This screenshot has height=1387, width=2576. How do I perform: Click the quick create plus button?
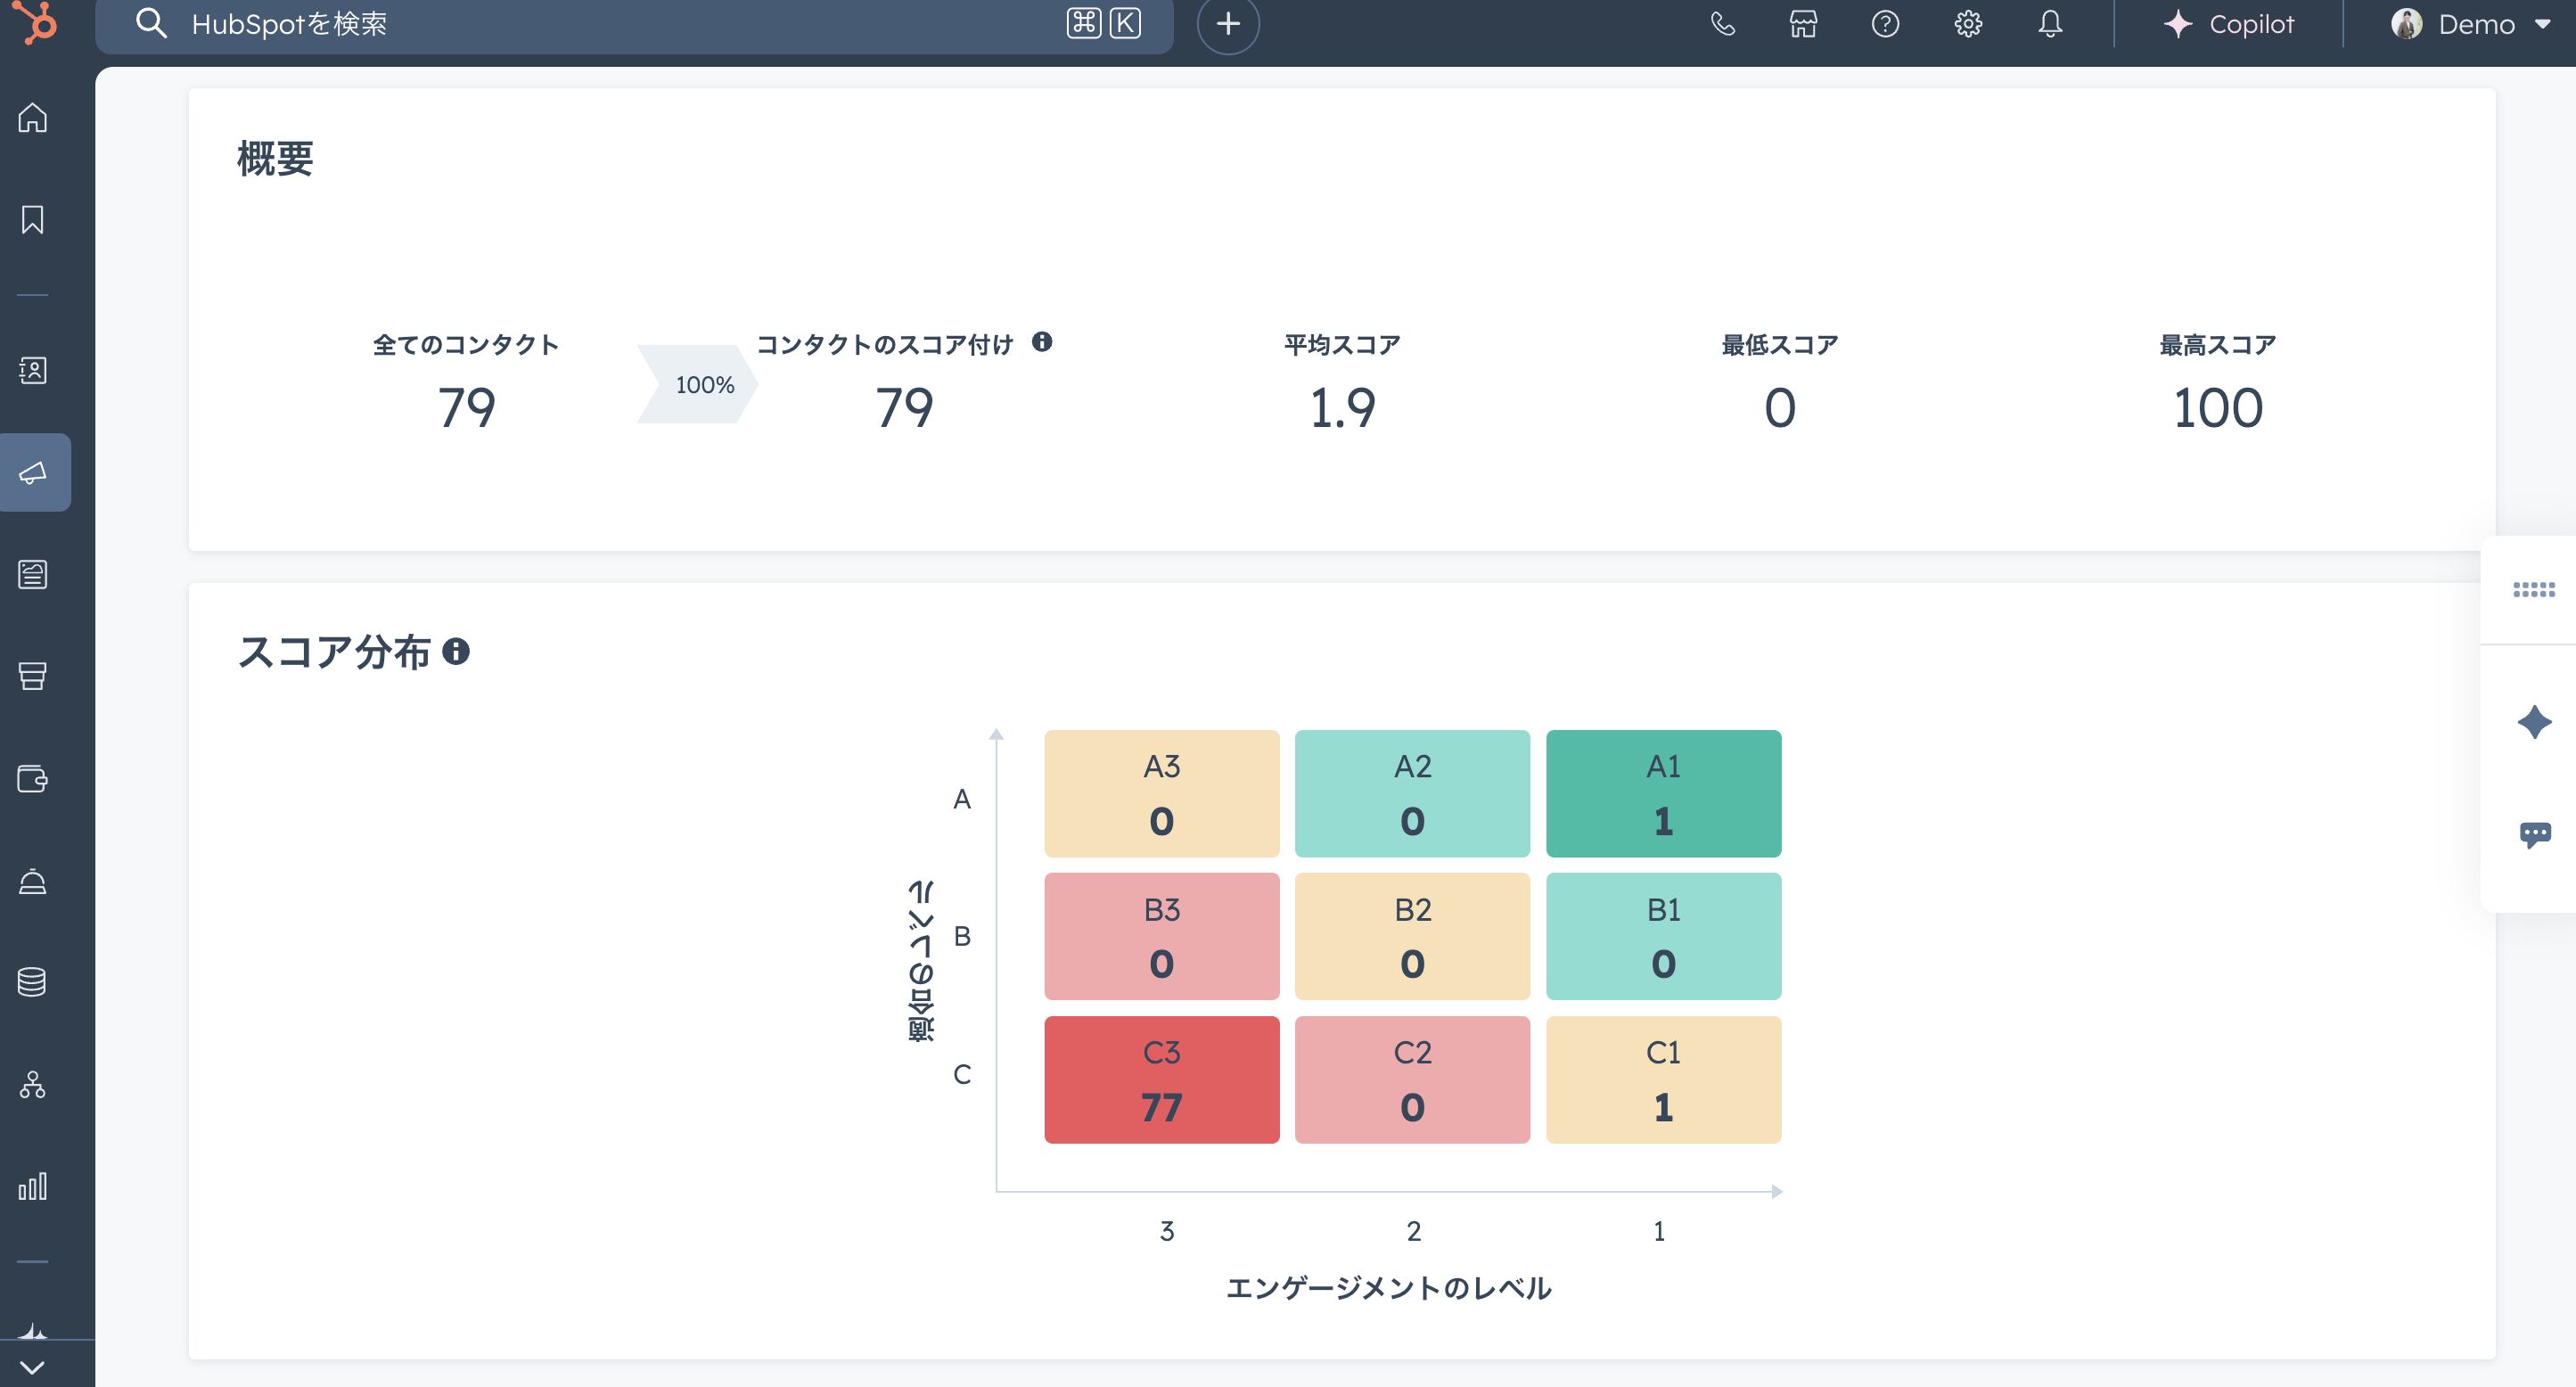(1228, 24)
